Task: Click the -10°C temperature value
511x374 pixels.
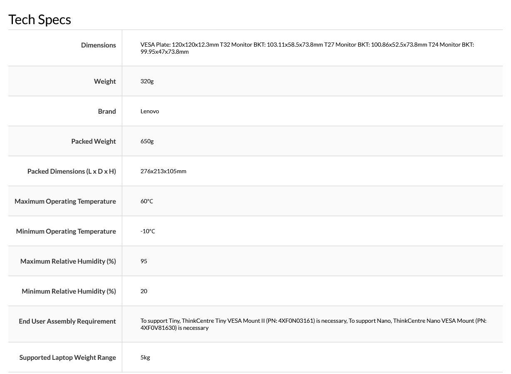Action: click(x=148, y=231)
